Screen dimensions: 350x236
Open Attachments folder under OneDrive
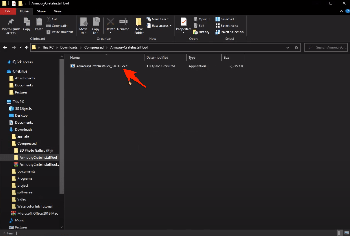pyautogui.click(x=25, y=78)
